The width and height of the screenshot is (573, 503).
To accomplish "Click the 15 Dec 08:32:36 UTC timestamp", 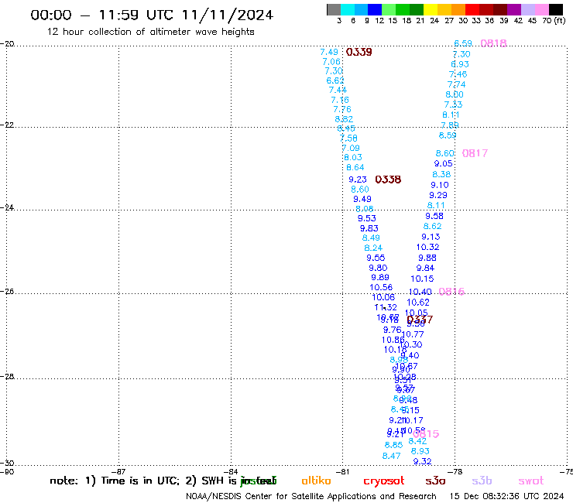I will tap(506, 497).
